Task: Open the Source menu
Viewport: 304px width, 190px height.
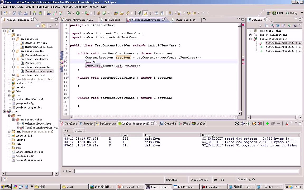Action: [30, 7]
